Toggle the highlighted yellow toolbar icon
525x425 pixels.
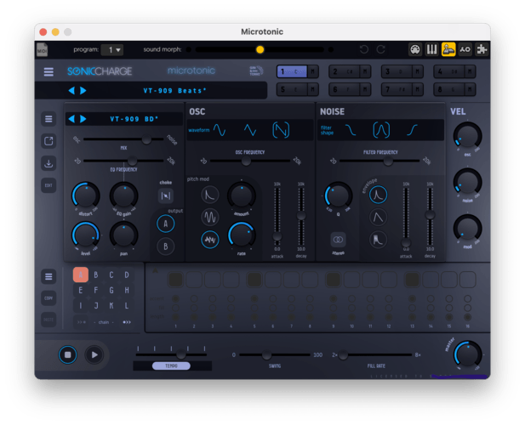click(448, 49)
